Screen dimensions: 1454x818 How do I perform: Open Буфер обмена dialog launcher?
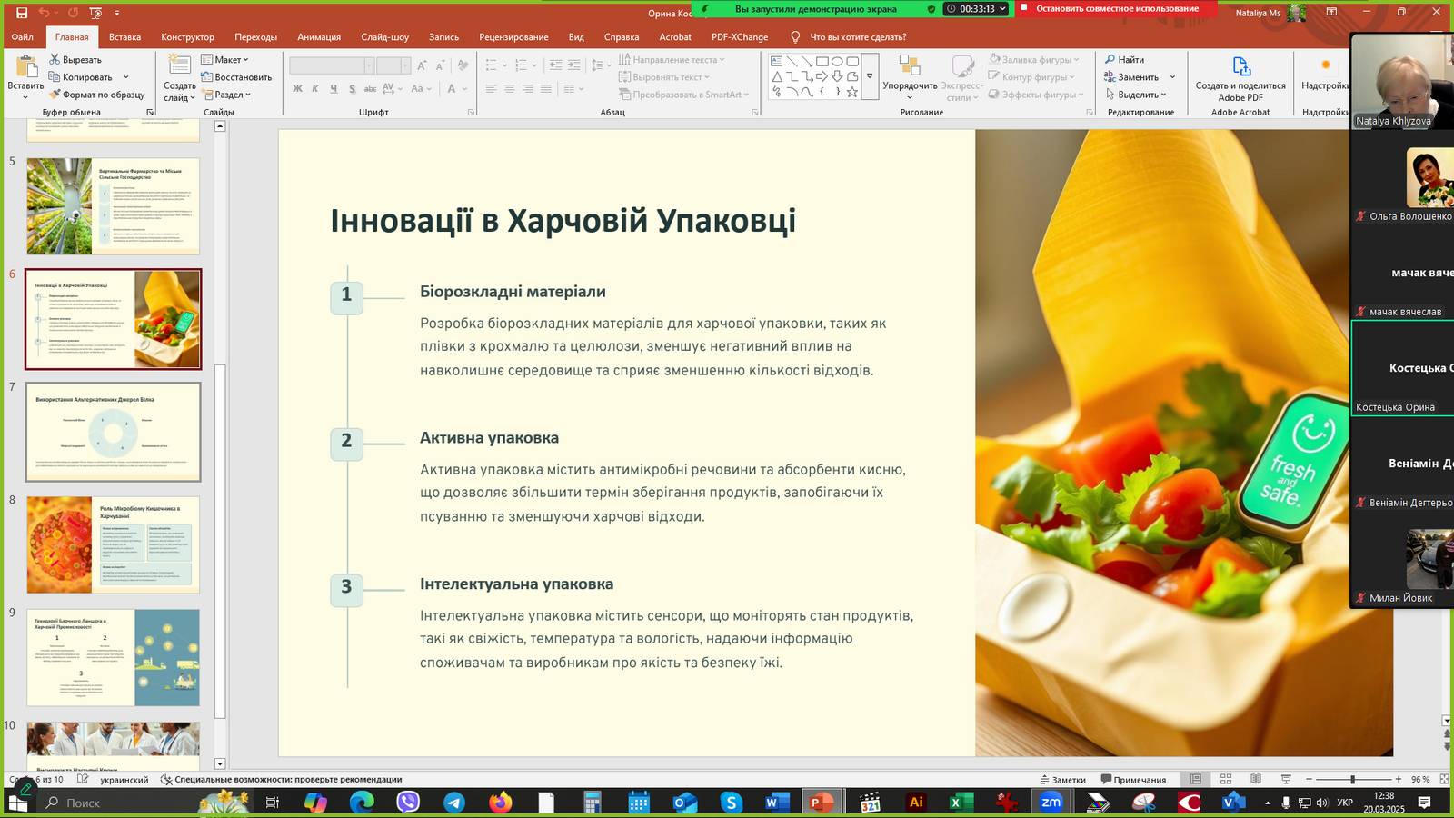[150, 113]
